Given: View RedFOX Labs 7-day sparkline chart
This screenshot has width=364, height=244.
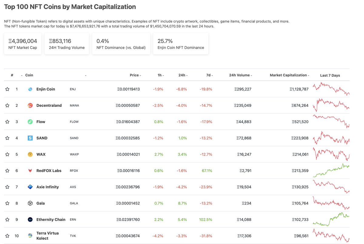Looking at the screenshot, I should 331,171.
